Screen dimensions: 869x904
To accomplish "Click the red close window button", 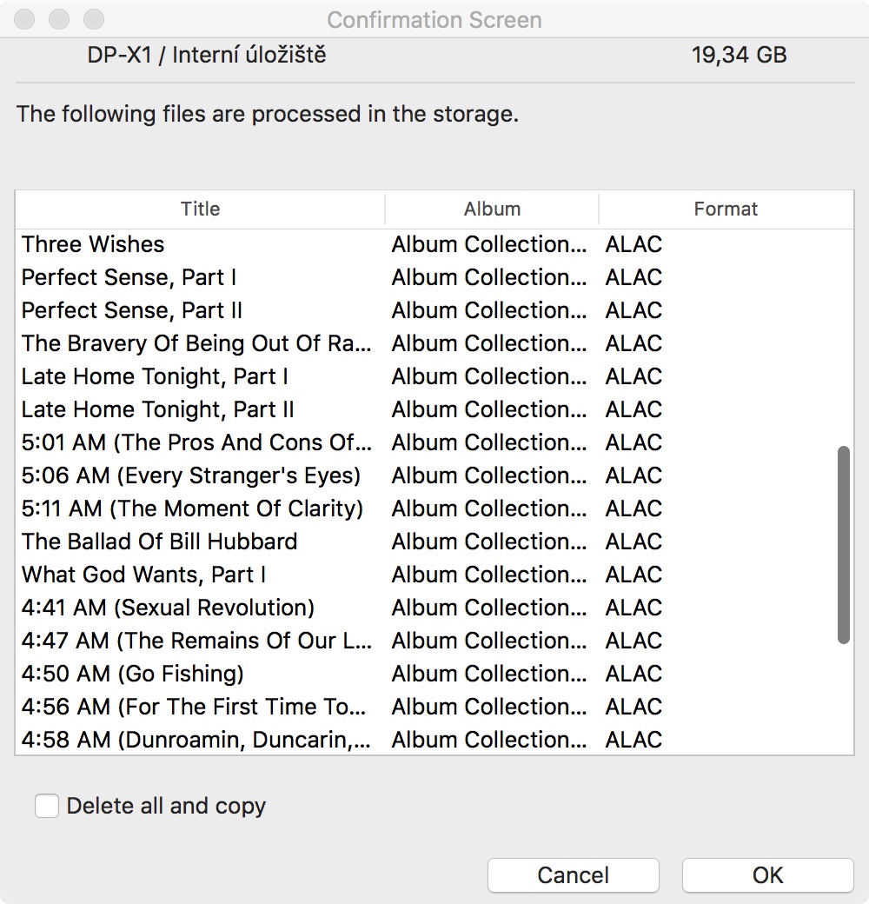I will pos(26,19).
